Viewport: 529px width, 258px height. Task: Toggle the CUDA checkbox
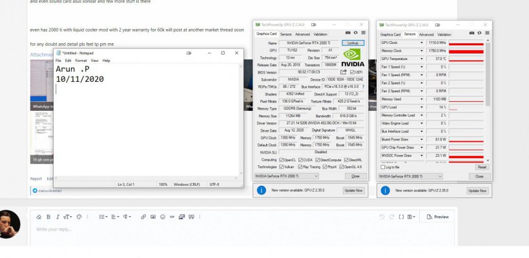click(300, 160)
